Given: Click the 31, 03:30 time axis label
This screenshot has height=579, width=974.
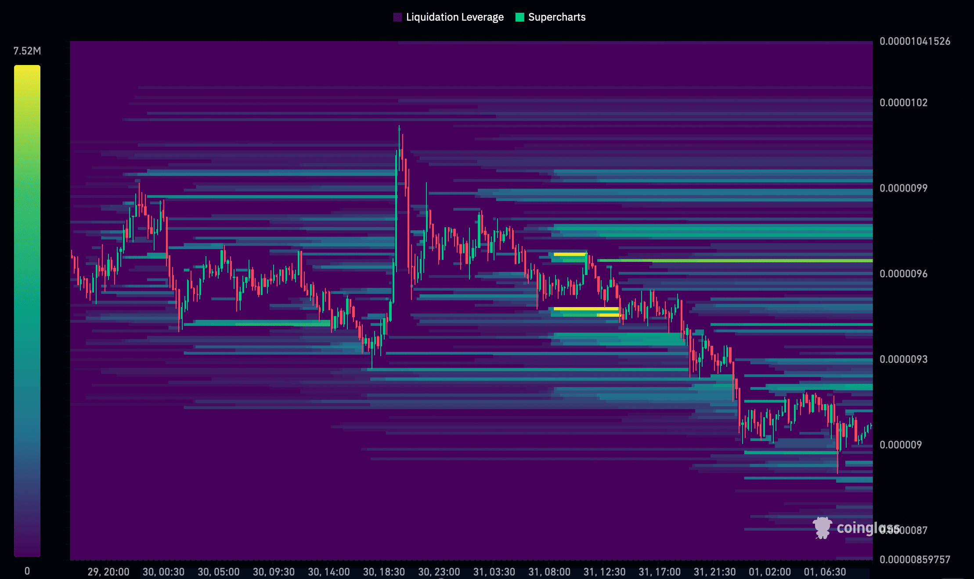Looking at the screenshot, I should 494,572.
